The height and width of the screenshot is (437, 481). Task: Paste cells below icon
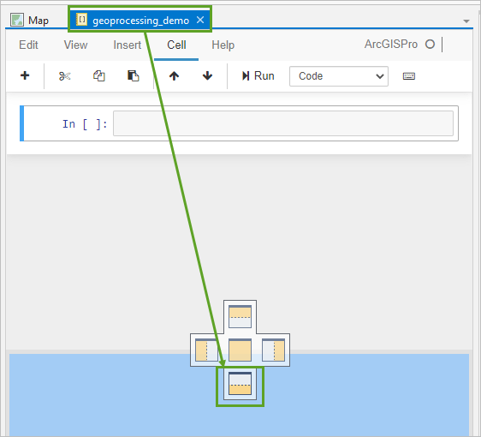tap(134, 76)
